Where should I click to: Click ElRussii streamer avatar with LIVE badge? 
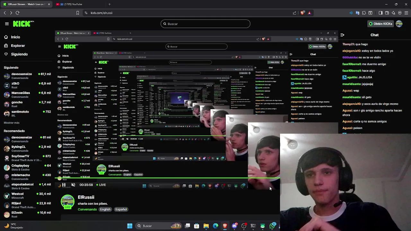67,202
